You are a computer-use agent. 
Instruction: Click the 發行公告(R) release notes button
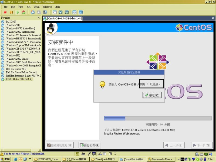(x=90, y=145)
